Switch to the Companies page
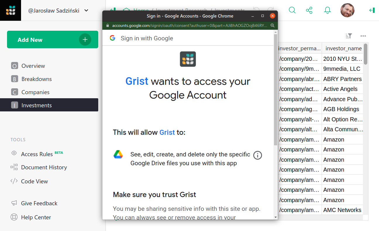The image size is (379, 231). tap(36, 92)
